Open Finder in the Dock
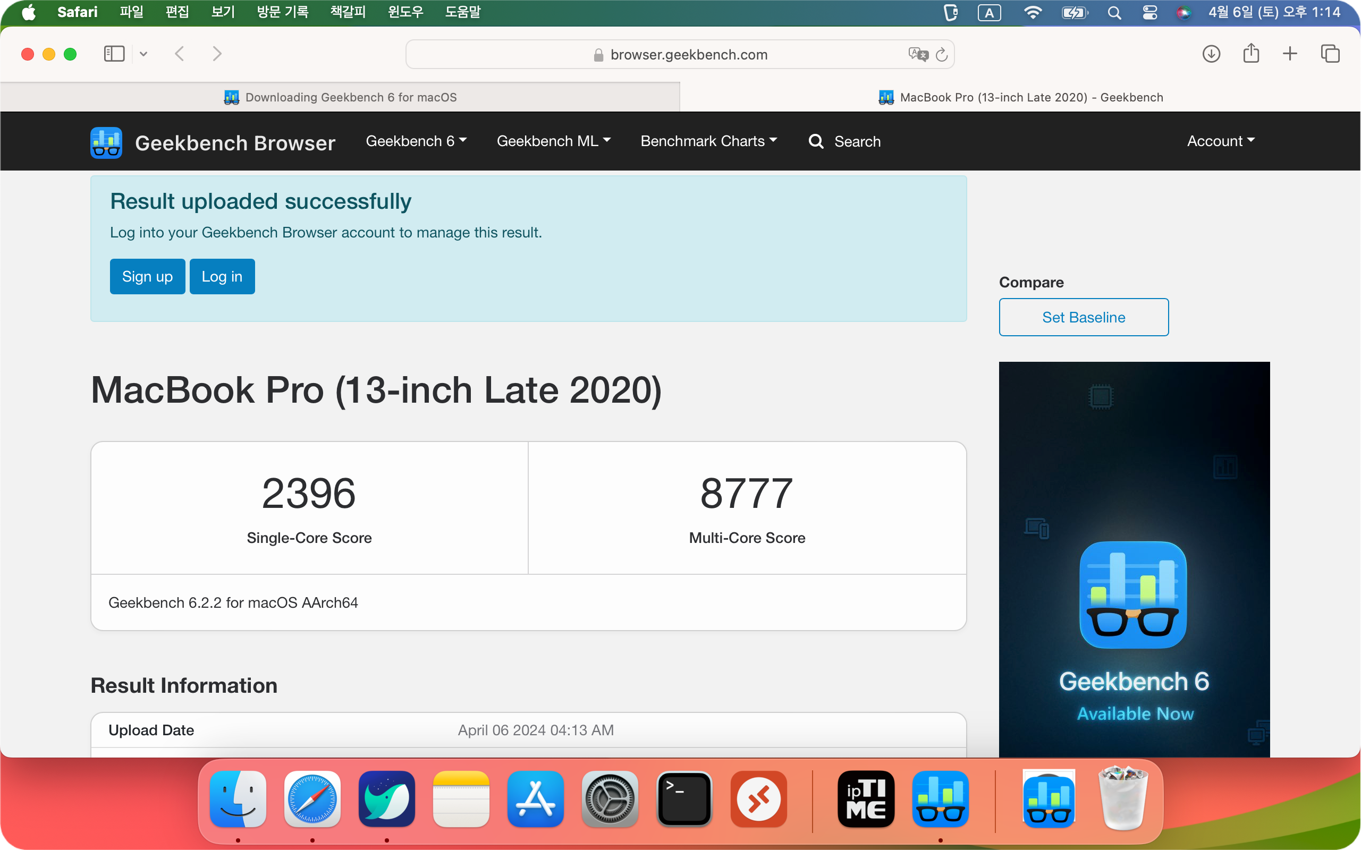This screenshot has width=1361, height=850. (x=238, y=799)
